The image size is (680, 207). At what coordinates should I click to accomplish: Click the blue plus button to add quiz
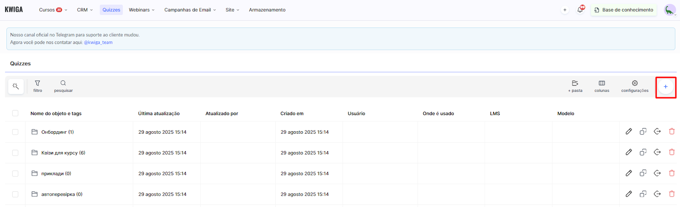point(666,87)
